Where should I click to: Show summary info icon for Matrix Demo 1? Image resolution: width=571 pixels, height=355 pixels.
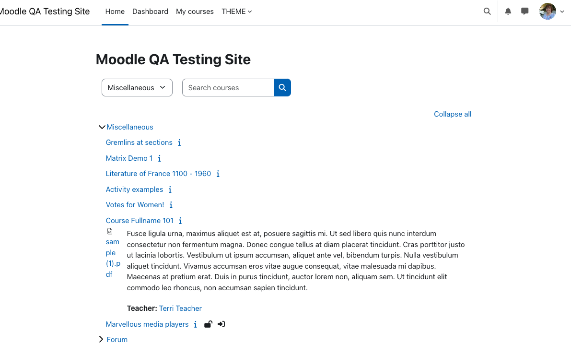159,158
